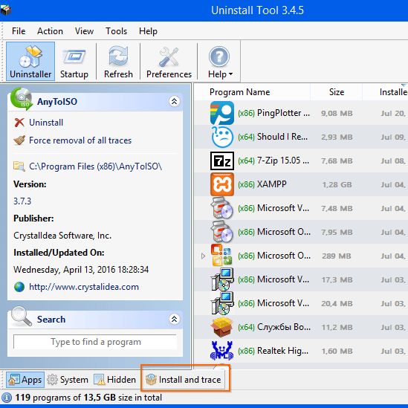Click the info icon in status bar
The width and height of the screenshot is (408, 408).
(x=7, y=398)
